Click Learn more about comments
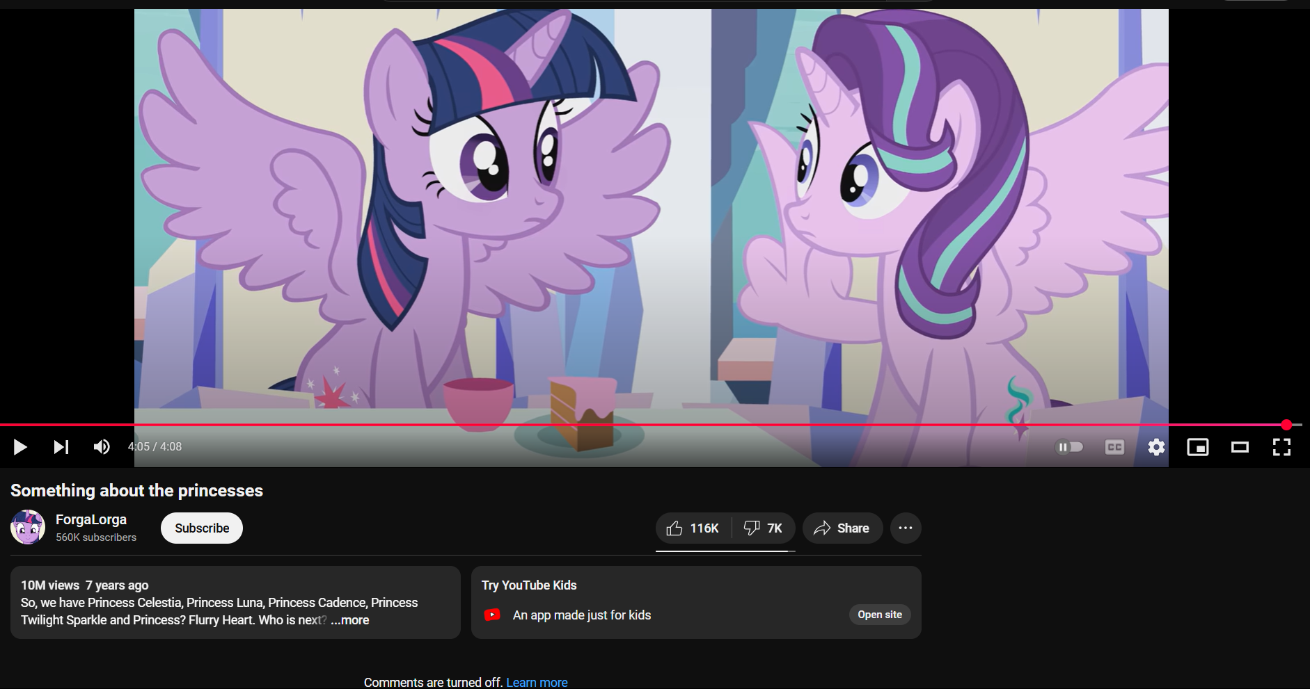This screenshot has width=1310, height=689. tap(537, 683)
